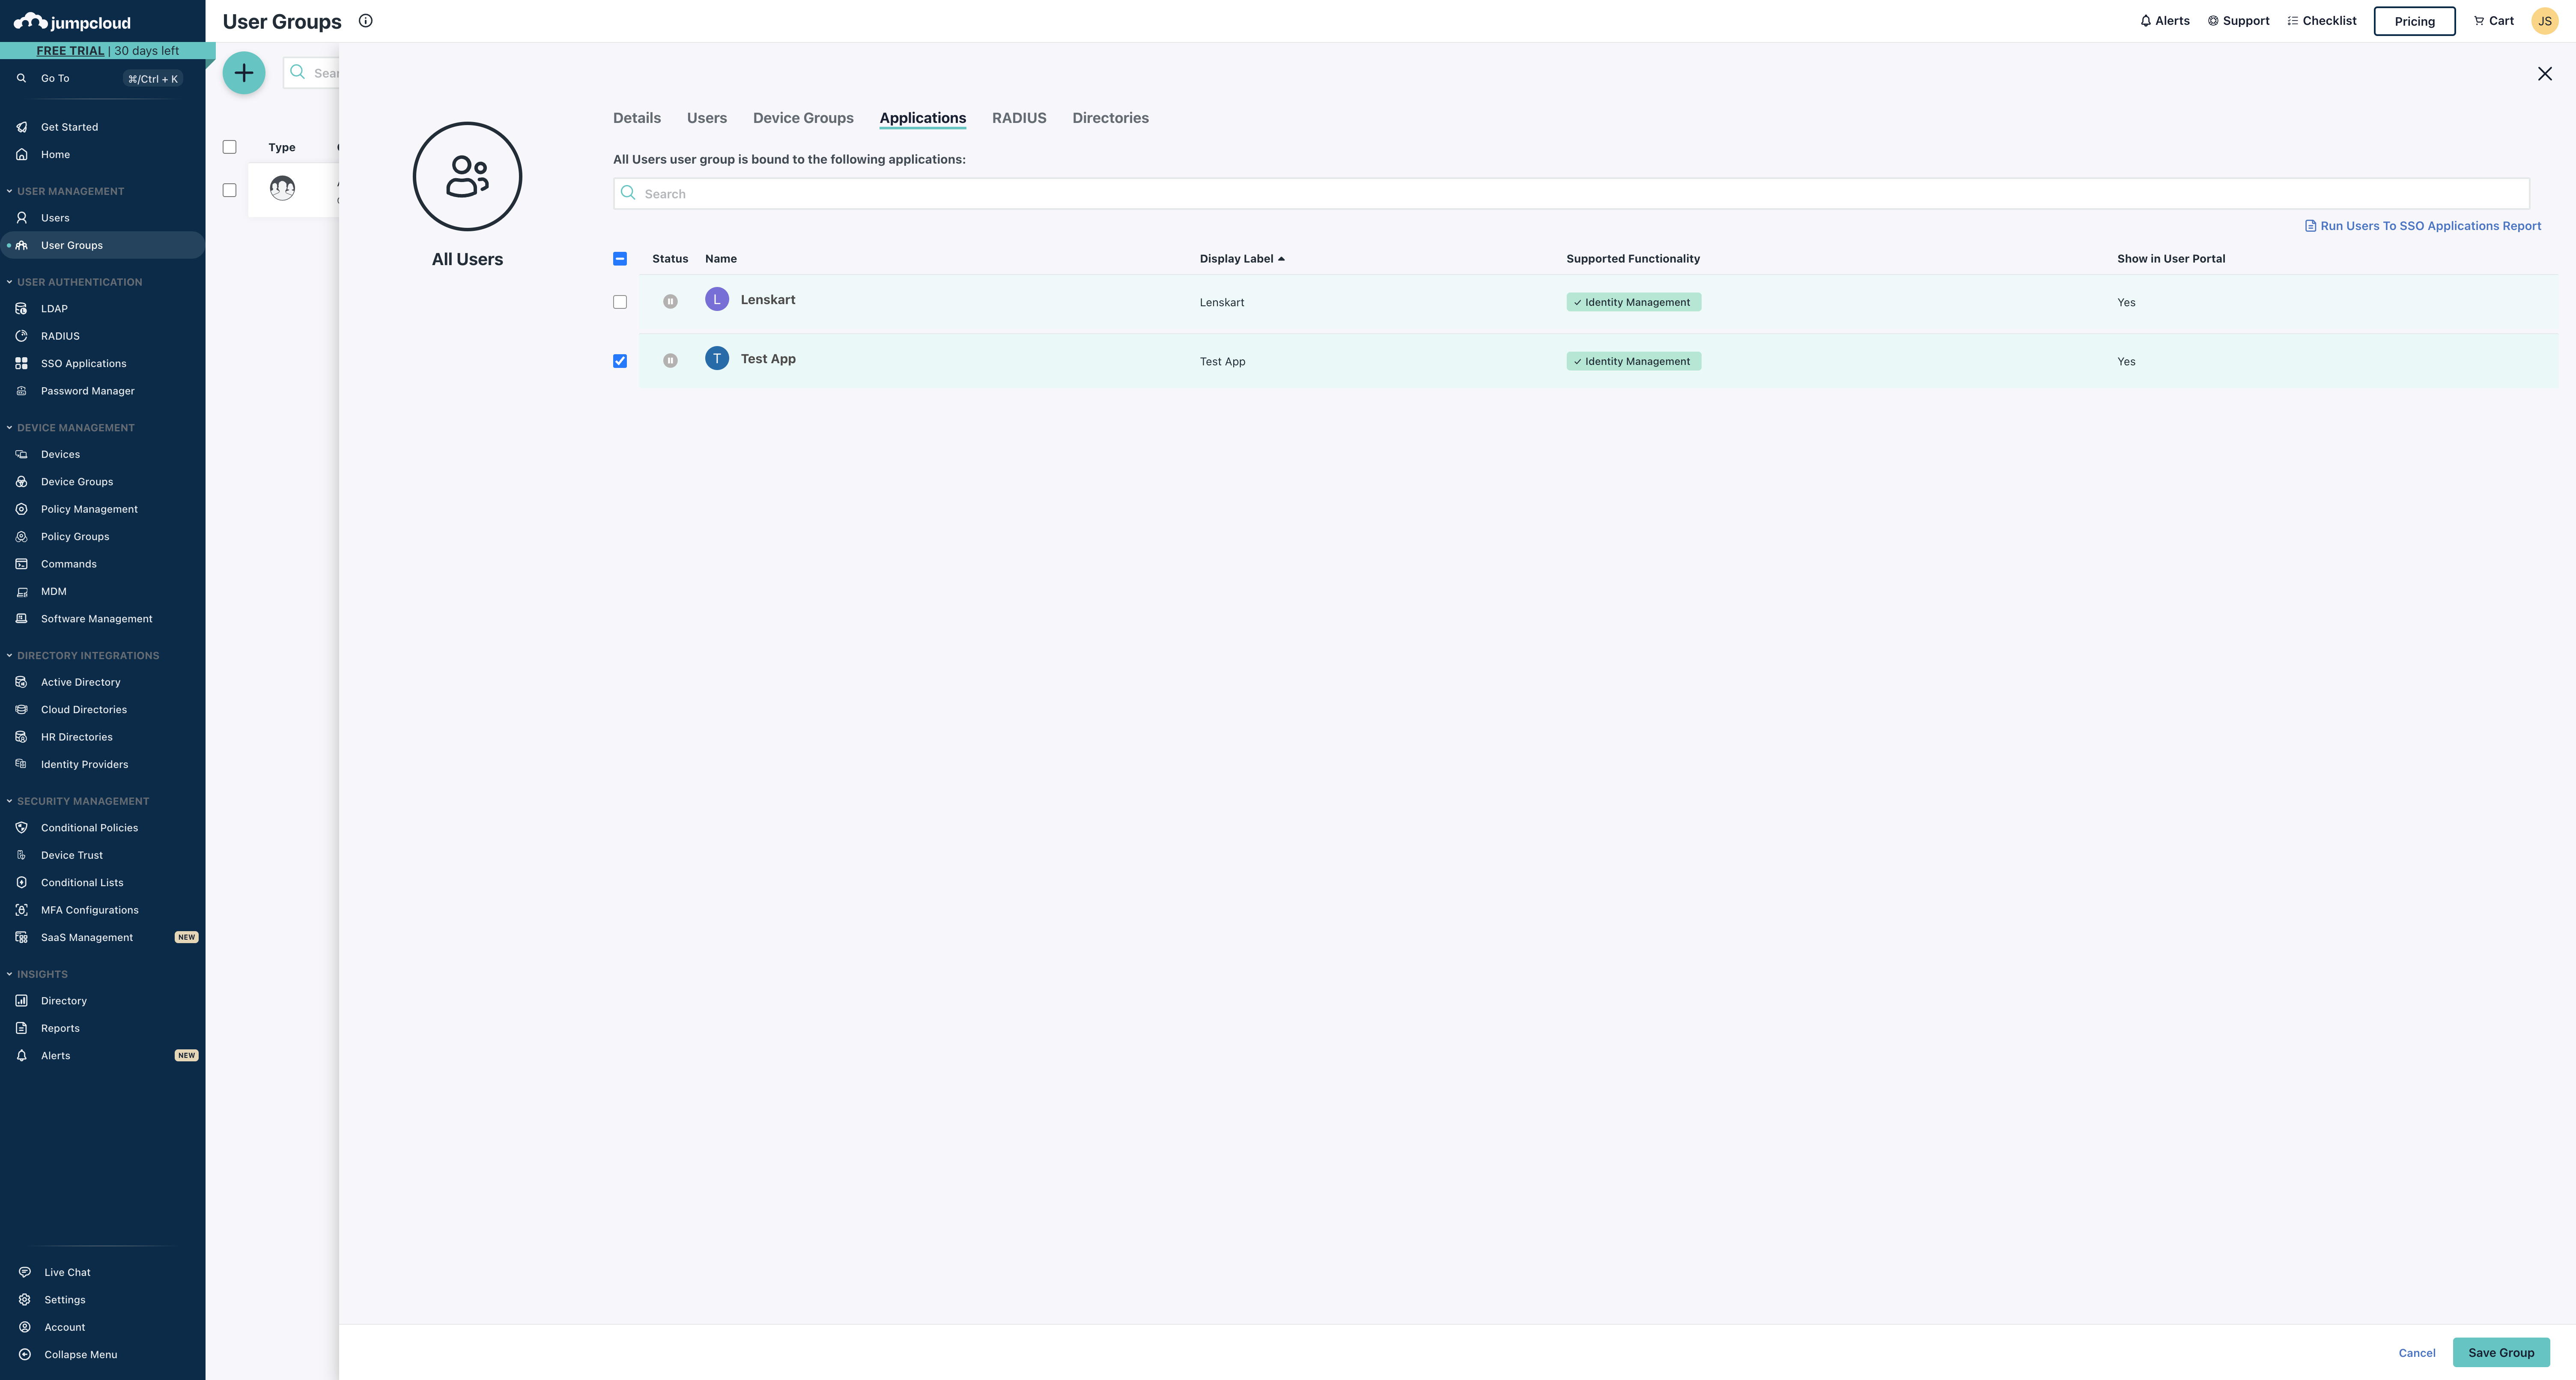The height and width of the screenshot is (1380, 2576).
Task: Open Run Users To SSO Applications Report
Action: click(2423, 226)
